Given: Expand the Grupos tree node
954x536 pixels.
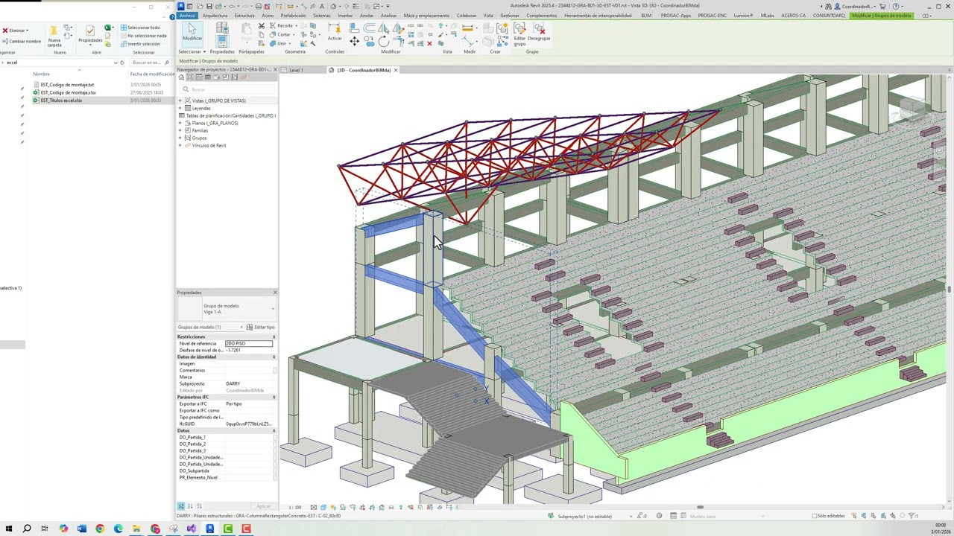Looking at the screenshot, I should tap(180, 138).
